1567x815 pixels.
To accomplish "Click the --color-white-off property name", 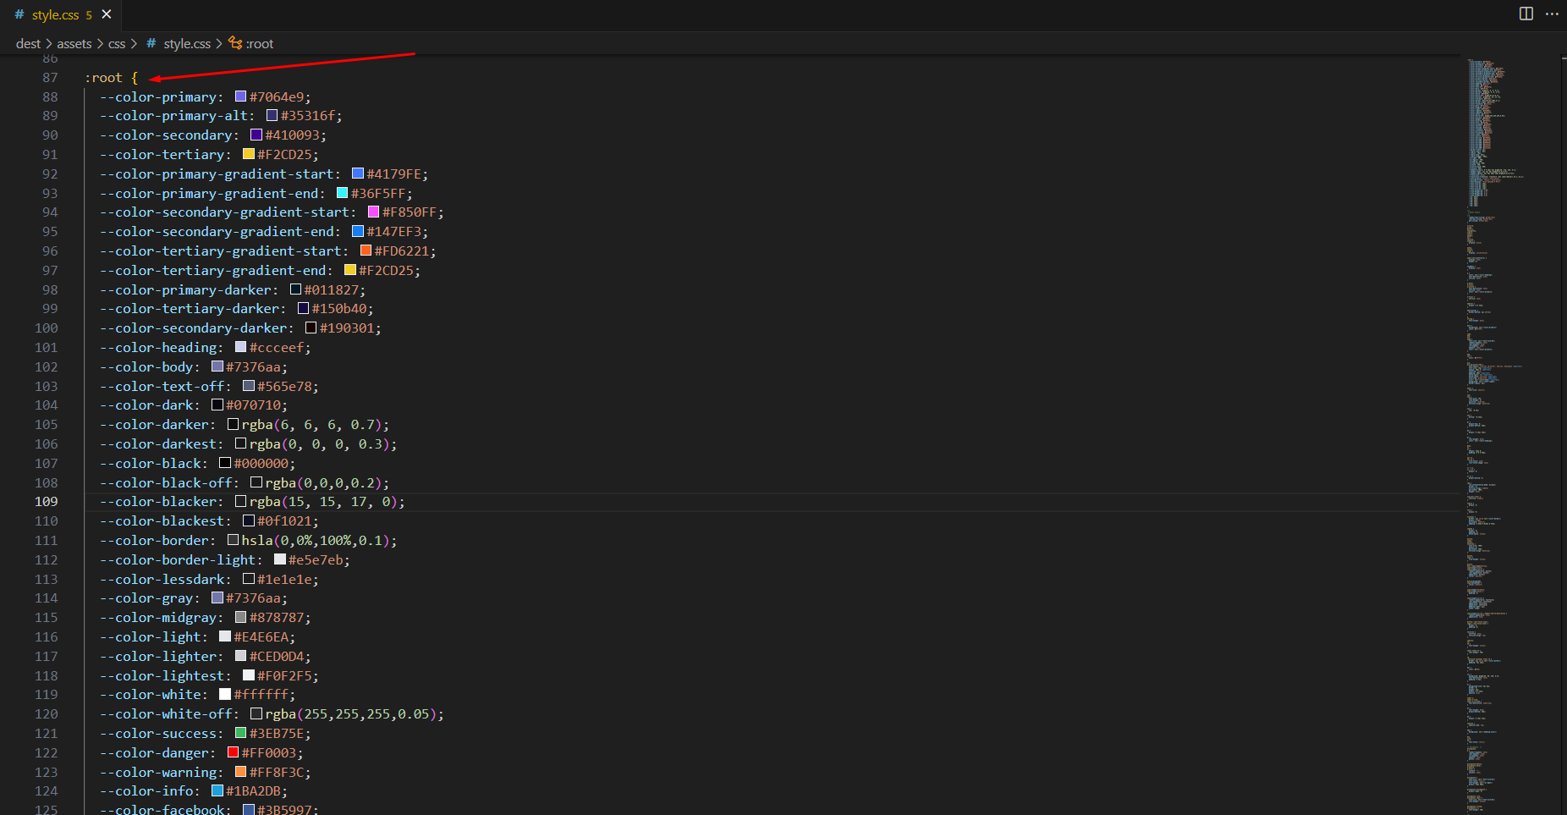I will tap(166, 713).
